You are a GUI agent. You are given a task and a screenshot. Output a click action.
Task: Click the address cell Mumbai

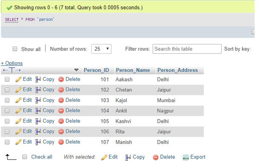point(166,100)
